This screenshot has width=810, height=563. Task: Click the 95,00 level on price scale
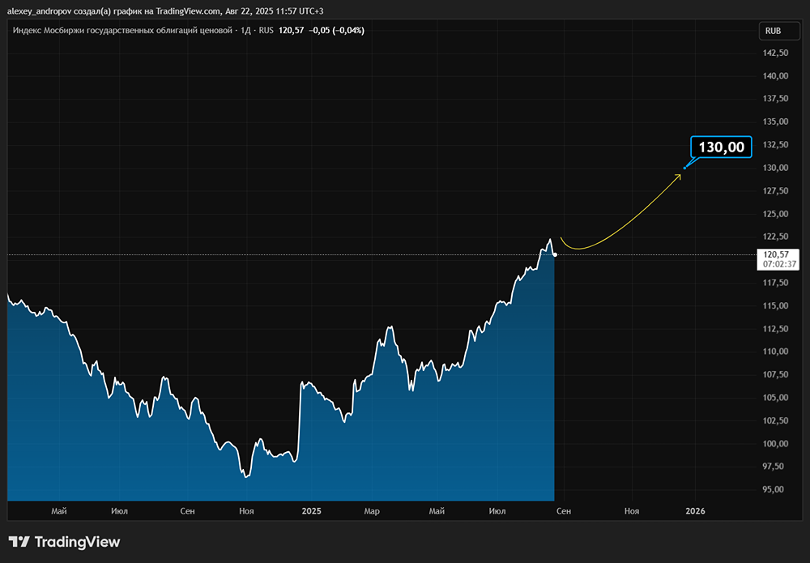pyautogui.click(x=775, y=489)
